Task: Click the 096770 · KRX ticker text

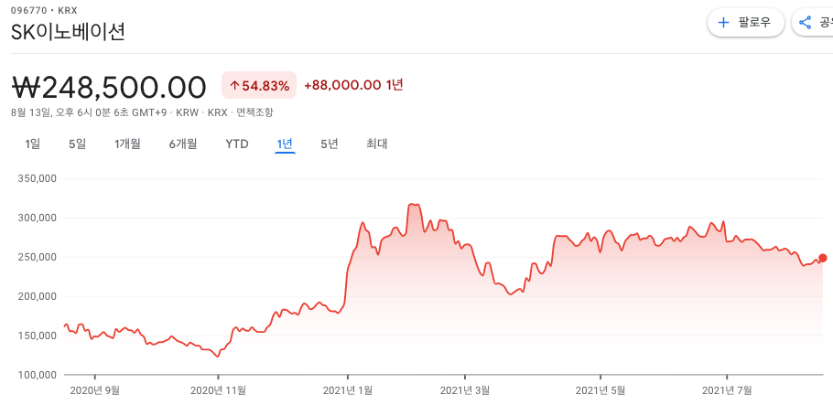Action: click(44, 10)
